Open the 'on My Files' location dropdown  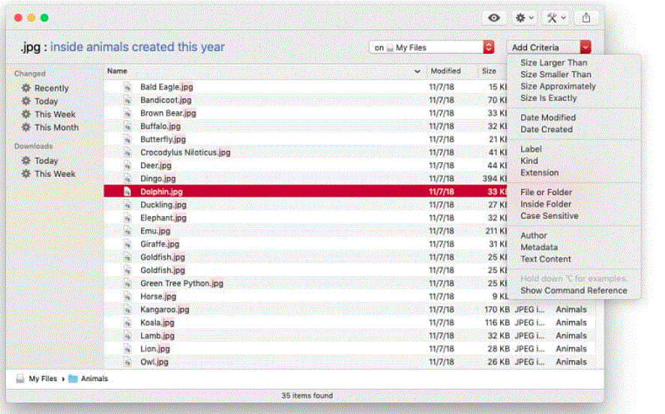click(432, 47)
